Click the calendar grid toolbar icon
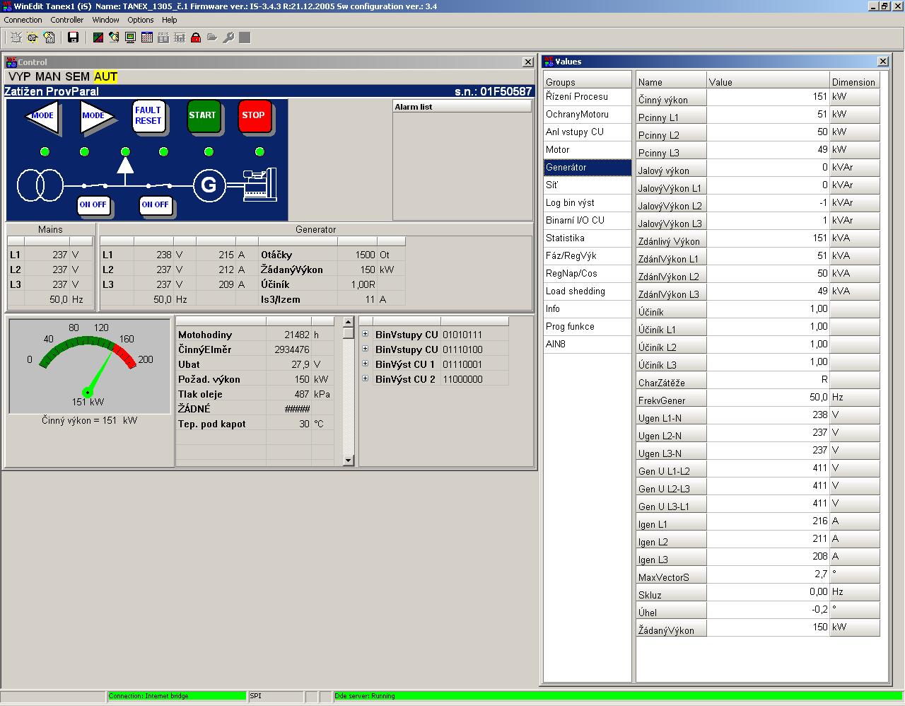 pyautogui.click(x=147, y=37)
